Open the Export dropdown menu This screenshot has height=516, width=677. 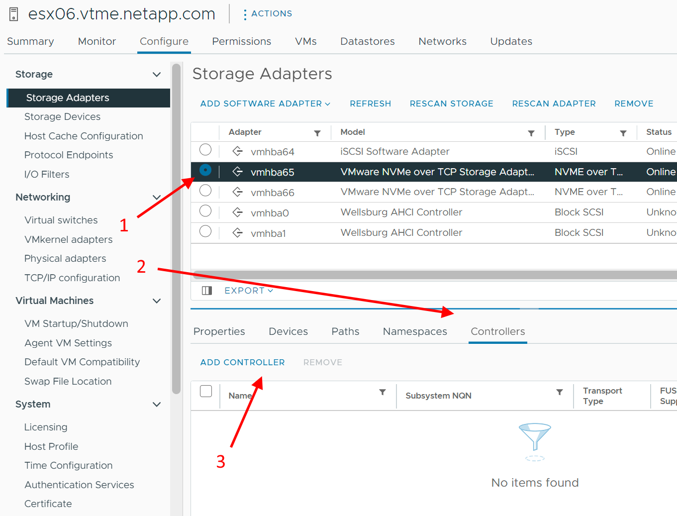point(248,291)
